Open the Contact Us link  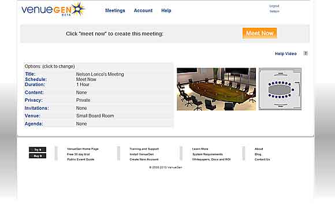coord(262,159)
